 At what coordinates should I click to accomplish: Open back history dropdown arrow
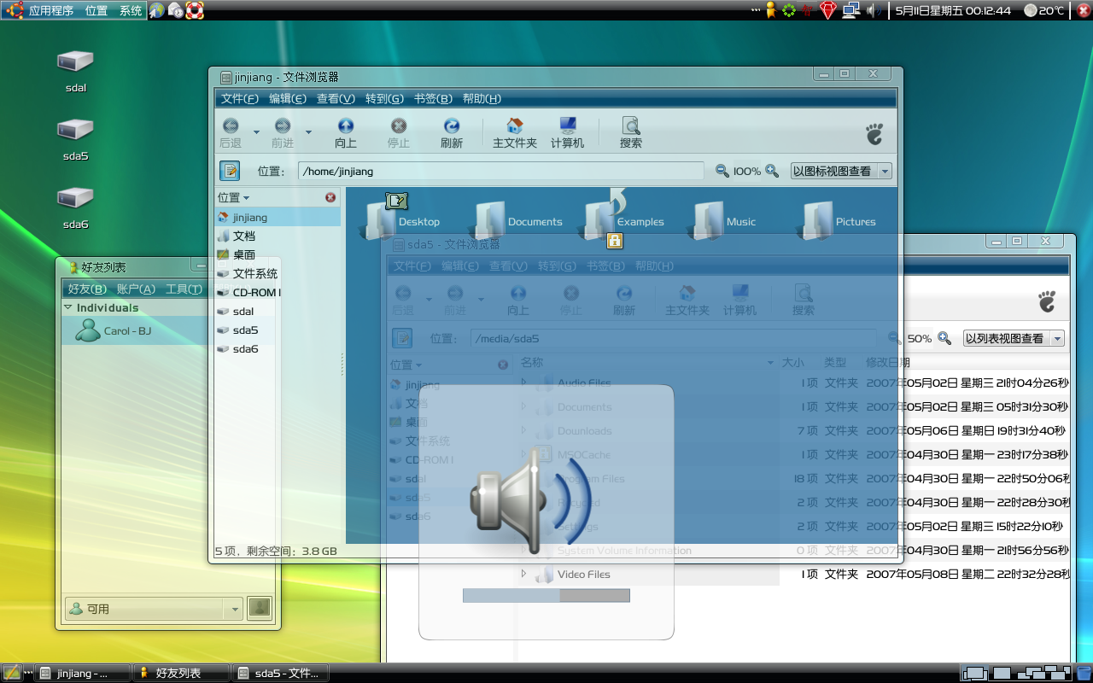pos(256,131)
